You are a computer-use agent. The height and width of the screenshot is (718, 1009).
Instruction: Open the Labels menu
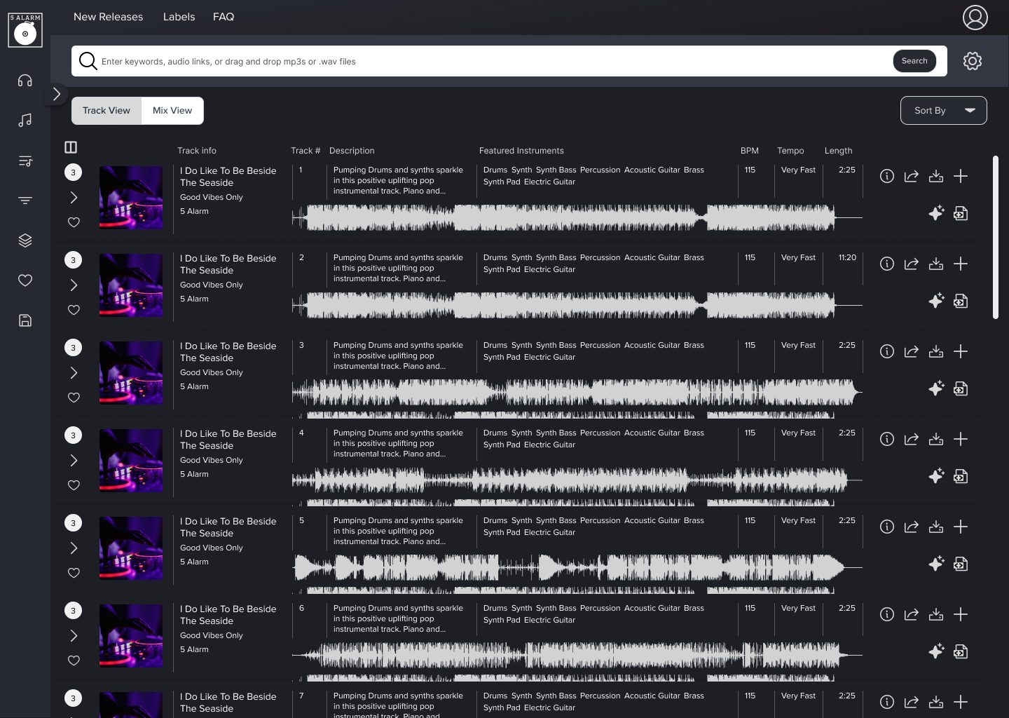179,17
